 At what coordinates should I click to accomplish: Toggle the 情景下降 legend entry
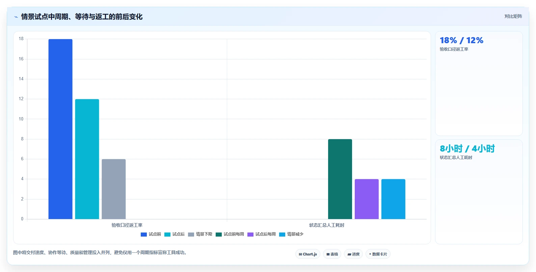click(200, 234)
